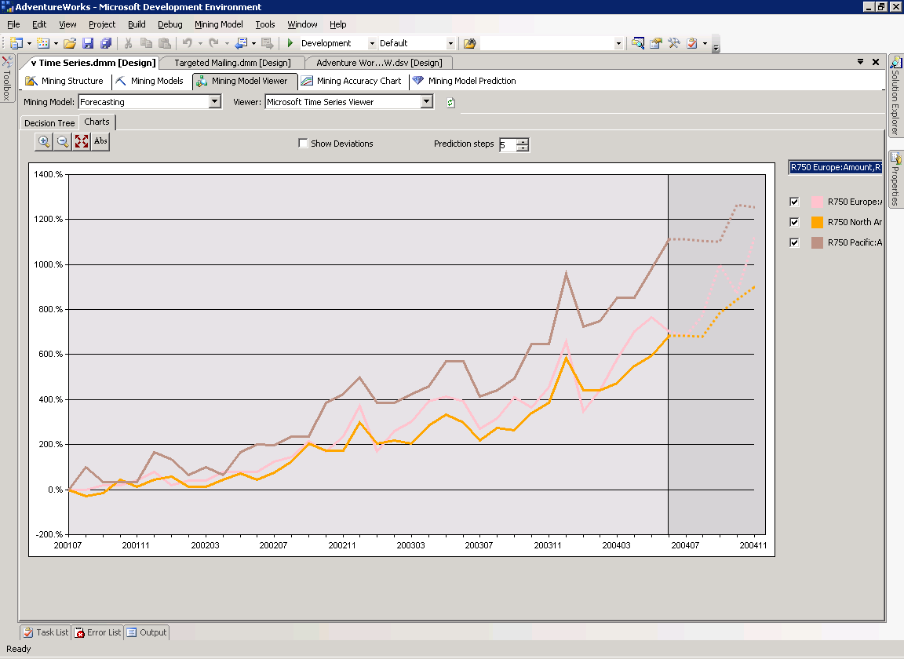Decrease the Prediction steps value
The height and width of the screenshot is (659, 904).
[x=523, y=148]
